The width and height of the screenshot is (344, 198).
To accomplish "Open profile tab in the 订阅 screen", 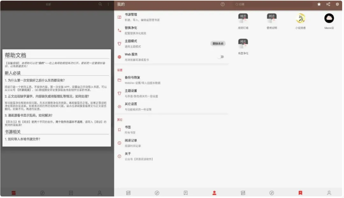I will pos(329,193).
